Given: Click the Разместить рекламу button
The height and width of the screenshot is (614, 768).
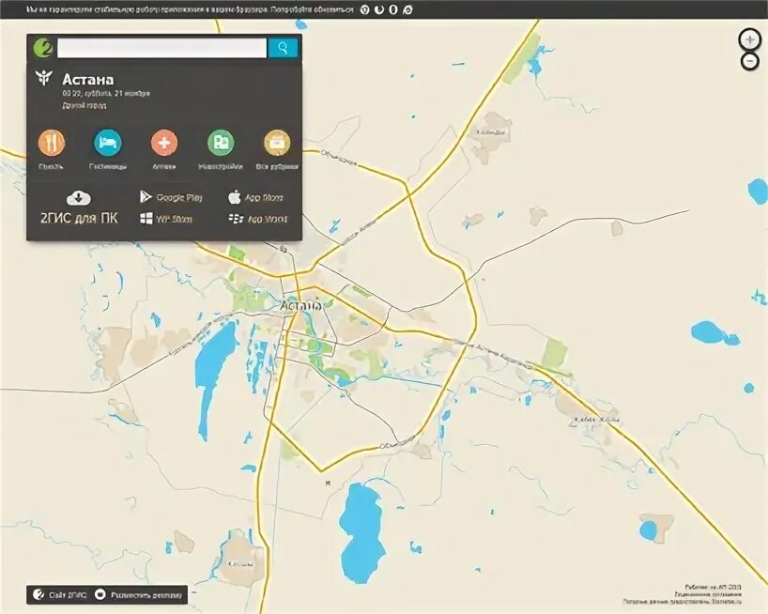Looking at the screenshot, I should tap(139, 595).
